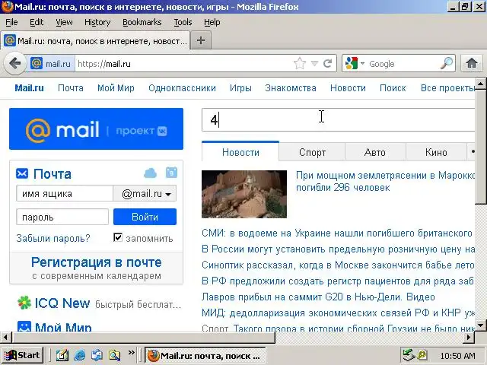The height and width of the screenshot is (365, 487).
Task: Open the Morocco earthquake headline
Action: [x=385, y=181]
